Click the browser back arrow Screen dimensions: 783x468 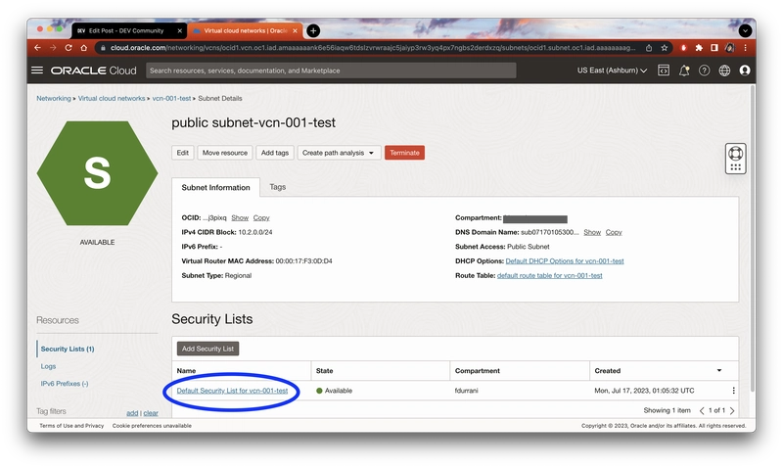click(x=37, y=47)
